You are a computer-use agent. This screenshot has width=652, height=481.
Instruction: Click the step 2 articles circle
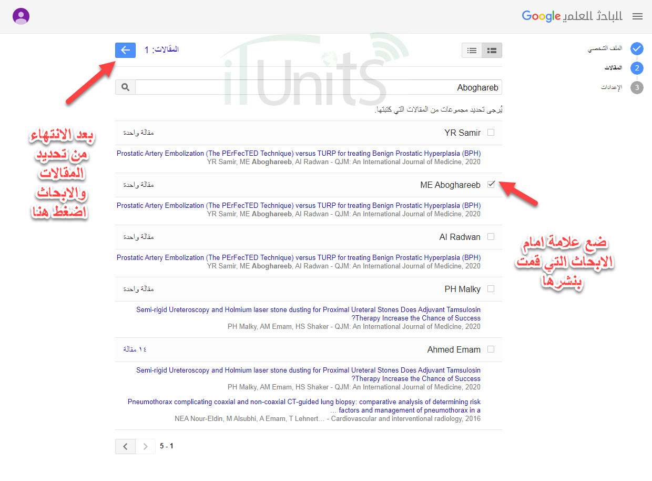[x=636, y=68]
